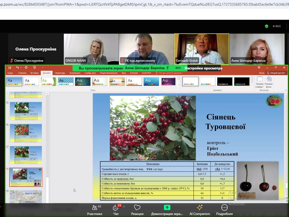Viewport: 289px width, 217px height.
Task: Select the blue gradient theme thumbnail
Action: [14, 82]
